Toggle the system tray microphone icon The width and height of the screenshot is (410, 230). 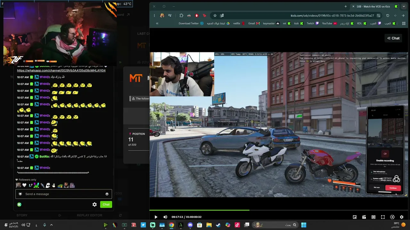tap(45, 225)
